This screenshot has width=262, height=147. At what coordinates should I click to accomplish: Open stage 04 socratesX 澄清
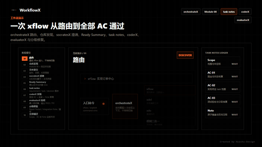(41, 77)
